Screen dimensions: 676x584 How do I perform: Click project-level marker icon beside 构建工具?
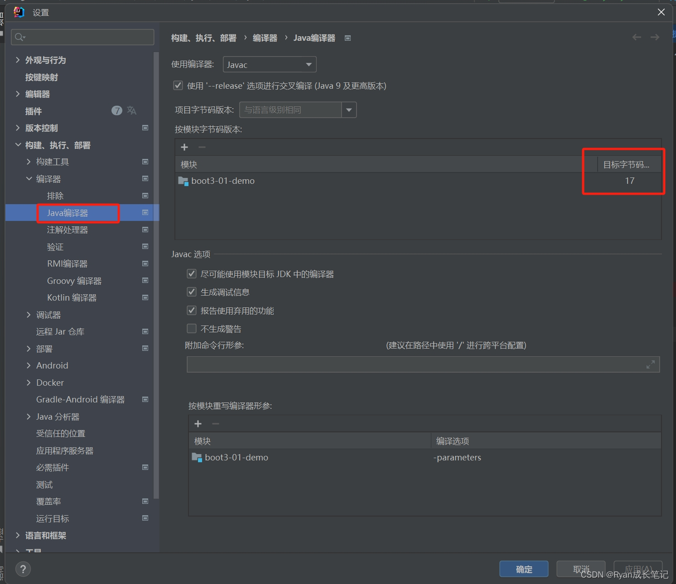coord(145,162)
